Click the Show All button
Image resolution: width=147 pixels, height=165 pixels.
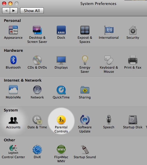click(x=32, y=11)
